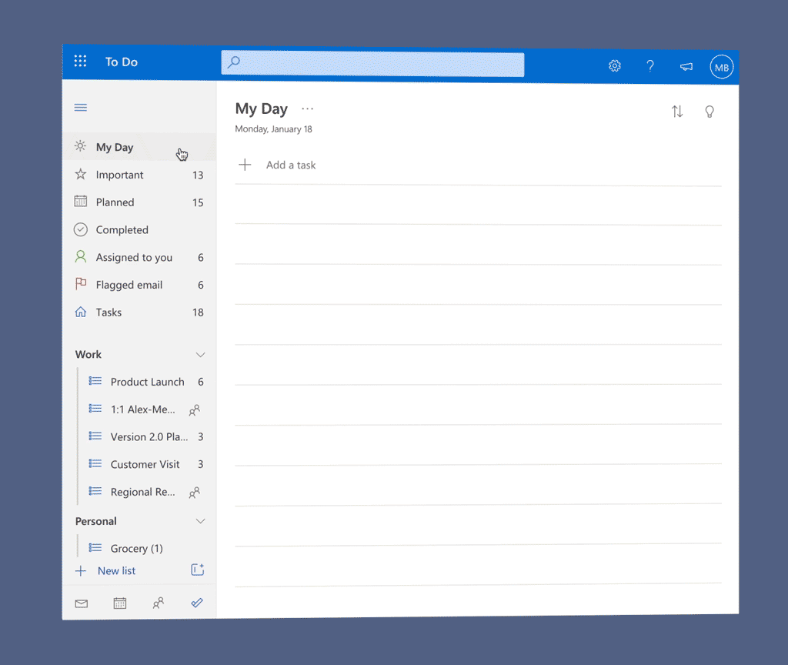This screenshot has width=788, height=665.
Task: Open the app launcher grid icon
Action: click(80, 62)
